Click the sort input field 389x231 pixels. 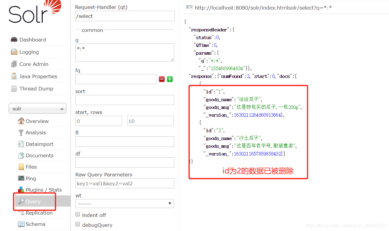(125, 100)
